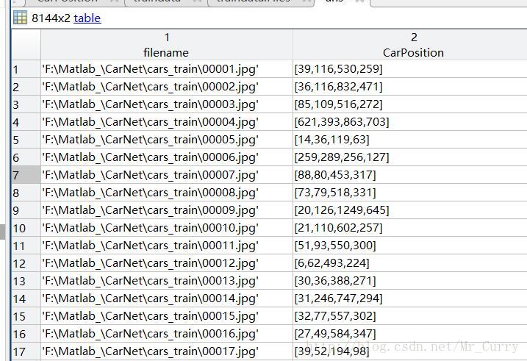Select cell [31,246,747,294]
The image size is (527, 361).
point(410,299)
